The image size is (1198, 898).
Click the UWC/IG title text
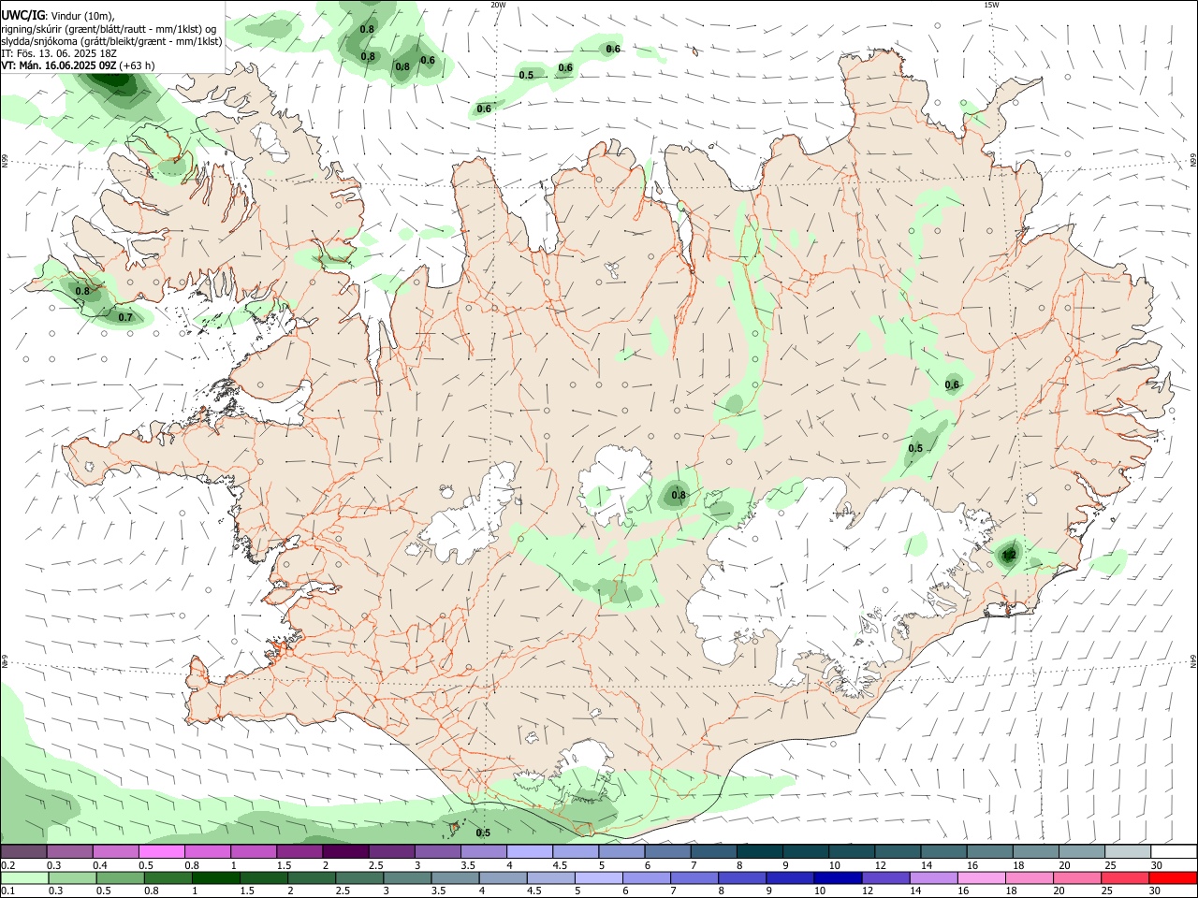pos(22,15)
